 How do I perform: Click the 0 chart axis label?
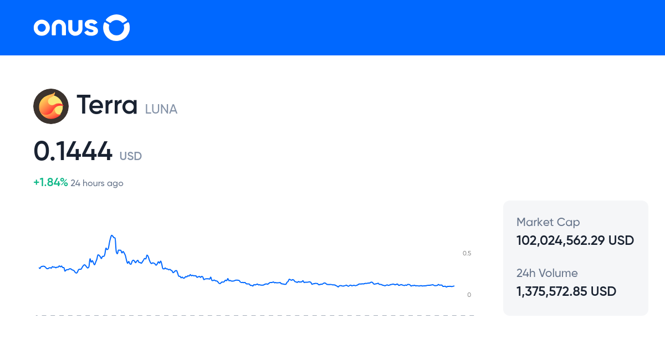pos(469,295)
